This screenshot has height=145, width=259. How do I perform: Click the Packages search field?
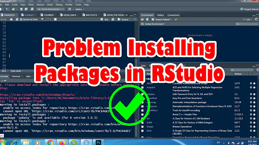[x=242, y=70]
